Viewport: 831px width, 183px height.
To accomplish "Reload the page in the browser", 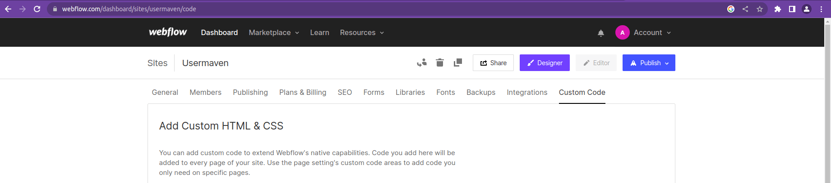I will pyautogui.click(x=37, y=9).
